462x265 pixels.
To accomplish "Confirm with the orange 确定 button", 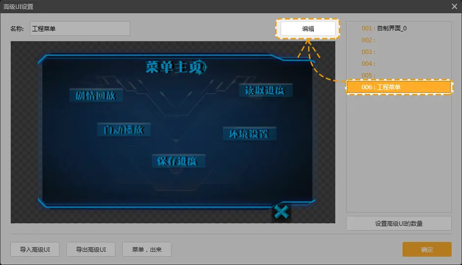I will (427, 249).
